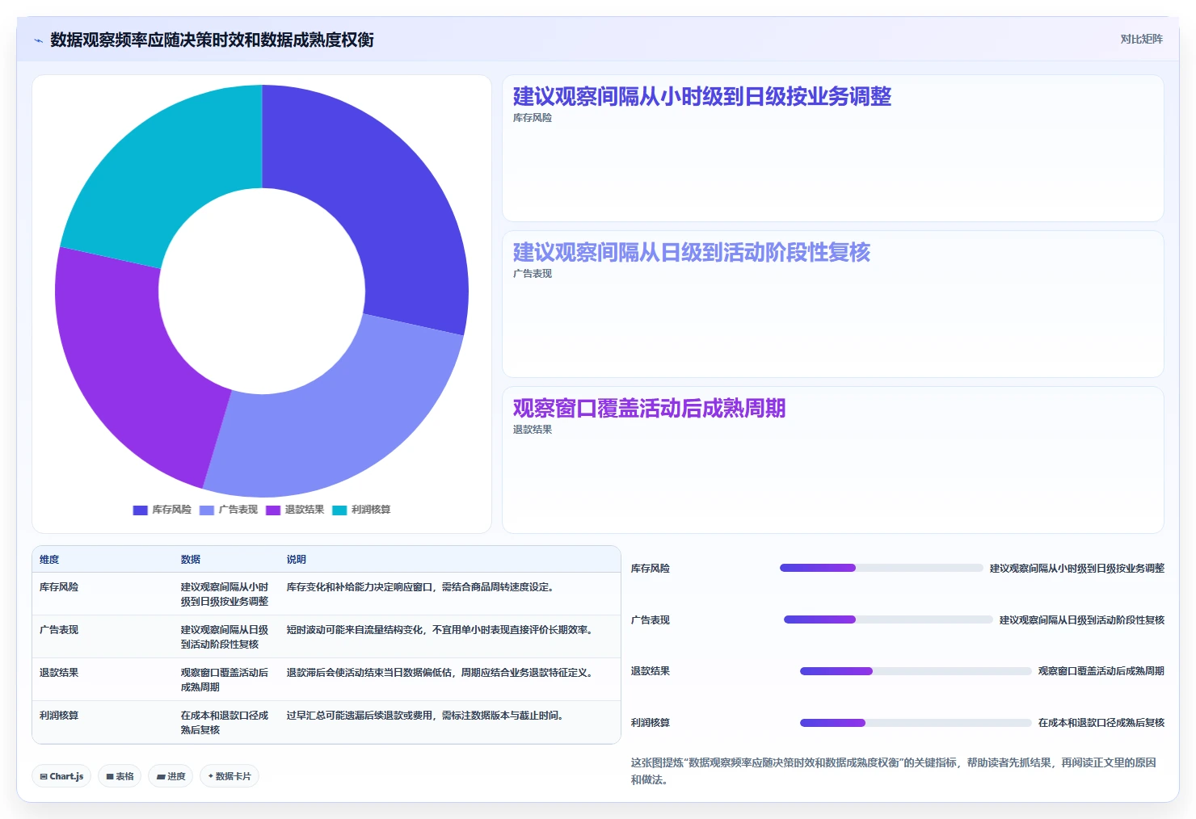
Task: Click the 利润核算 progress bar
Action: (916, 723)
